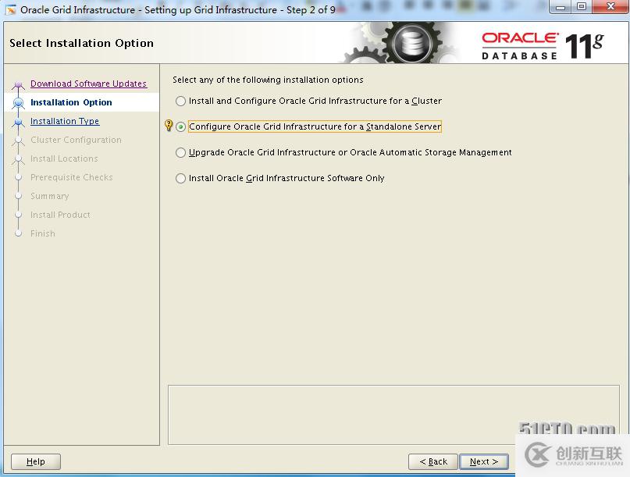Click the Oracle installer title bar icon
Image resolution: width=630 pixels, height=477 pixels.
(x=11, y=9)
